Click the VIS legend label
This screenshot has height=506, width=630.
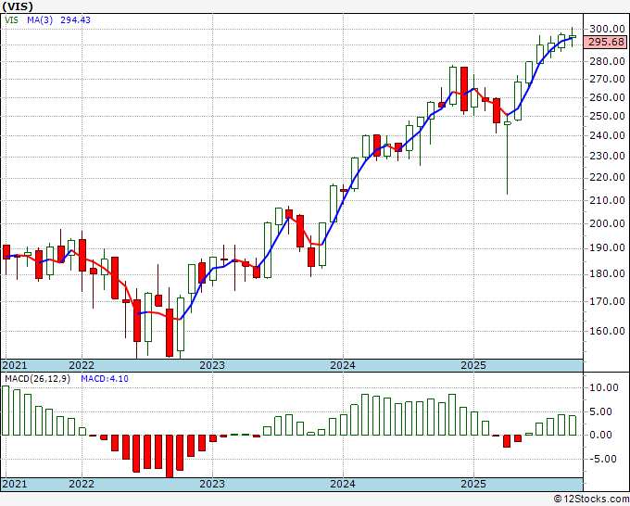tap(11, 19)
